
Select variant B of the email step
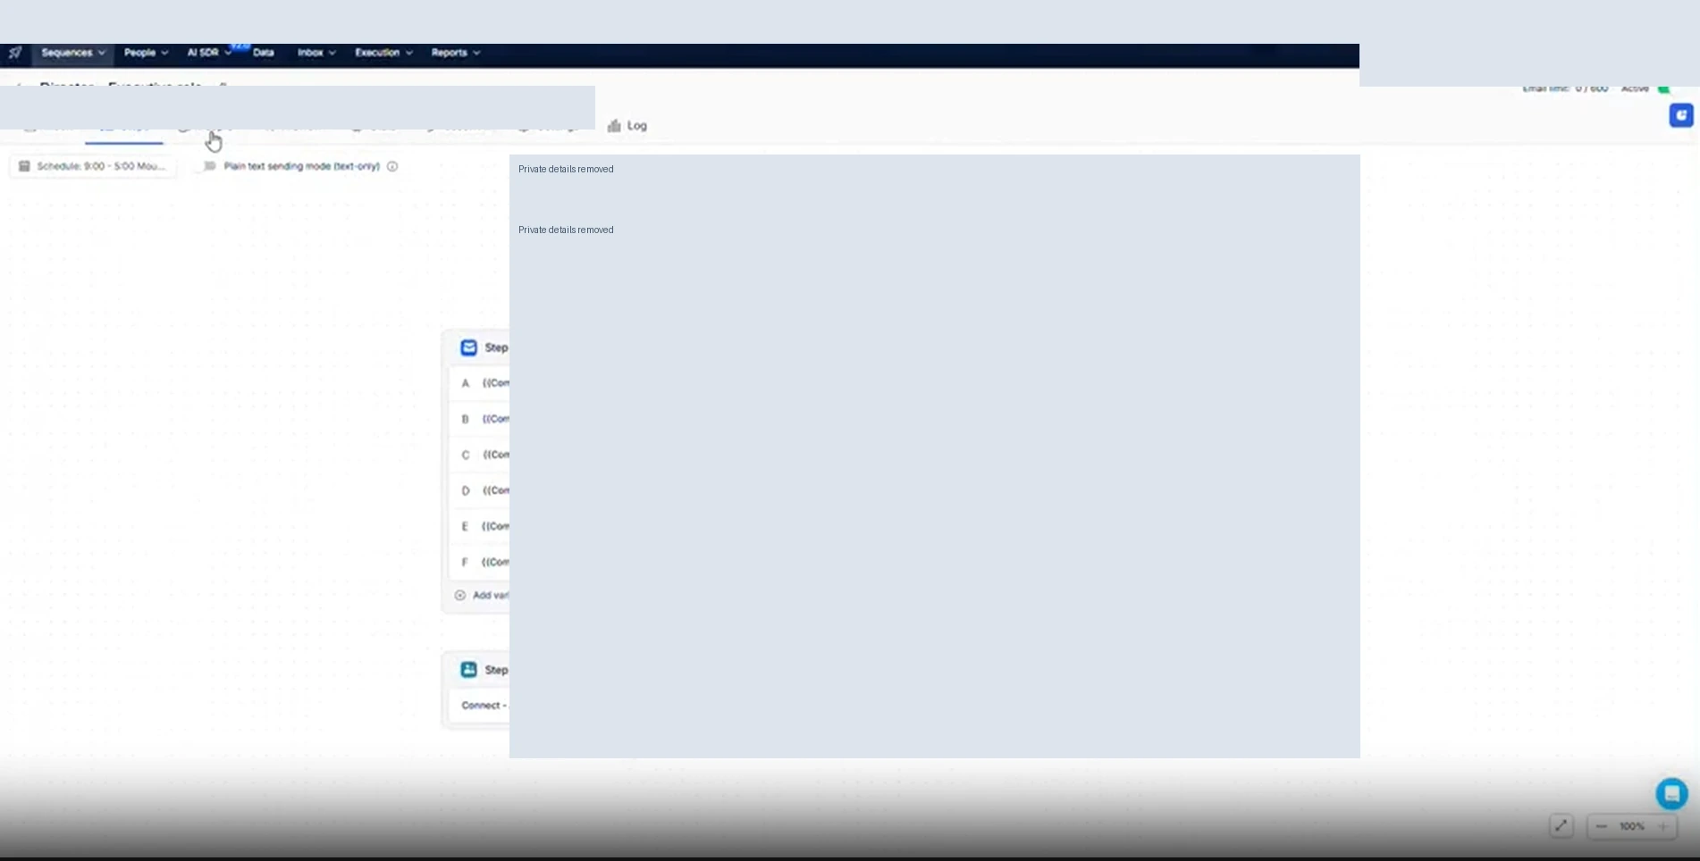(x=479, y=419)
